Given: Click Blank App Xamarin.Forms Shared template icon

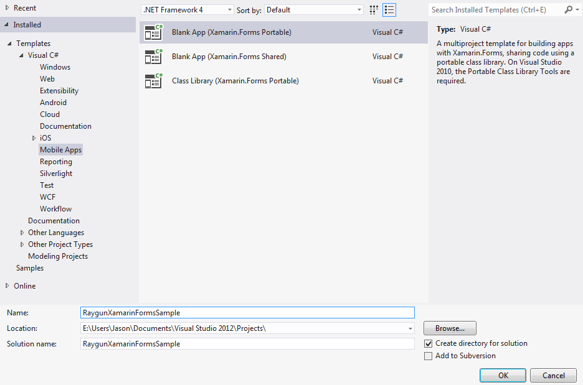Looking at the screenshot, I should pos(154,57).
